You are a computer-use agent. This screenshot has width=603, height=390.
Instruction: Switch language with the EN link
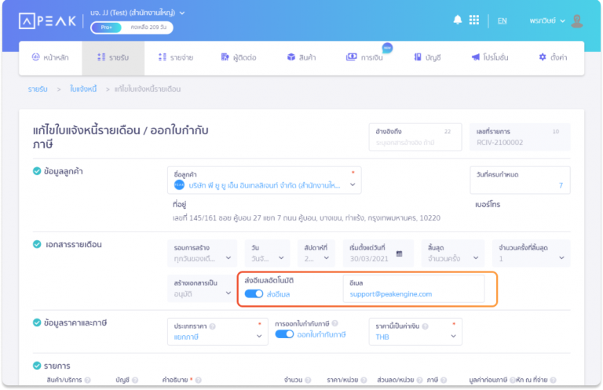(502, 20)
